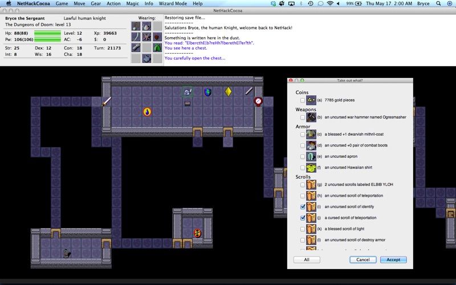This screenshot has height=285, width=456.
Task: Click the gauntlets slot in the Wearing panel
Action: [x=136, y=47]
